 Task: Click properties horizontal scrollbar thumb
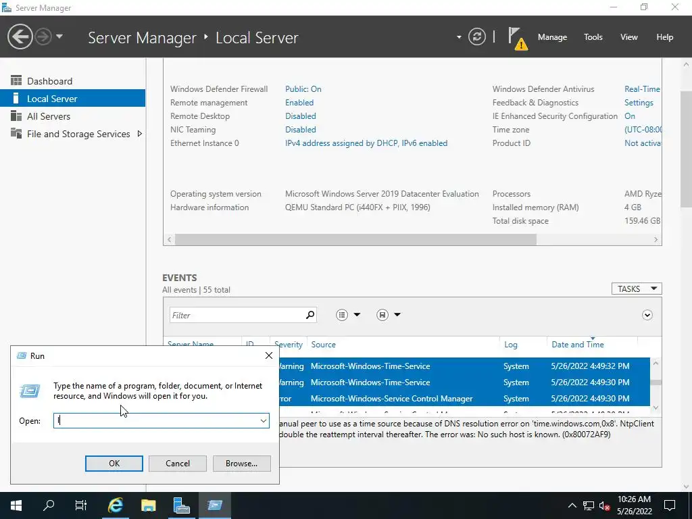pyautogui.click(x=355, y=239)
